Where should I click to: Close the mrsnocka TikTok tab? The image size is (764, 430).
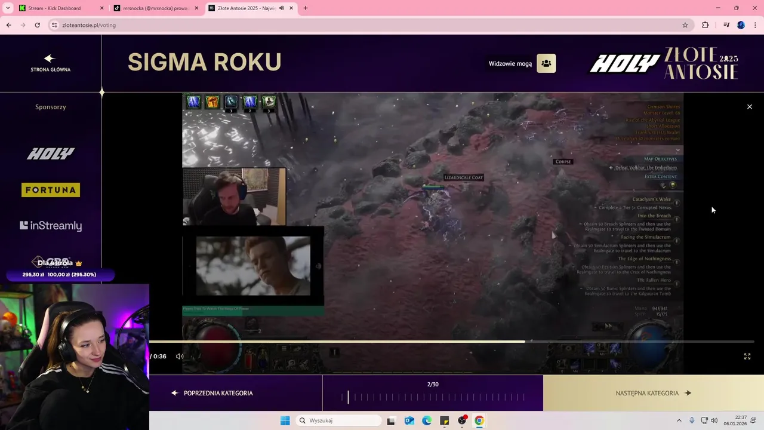[x=197, y=8]
